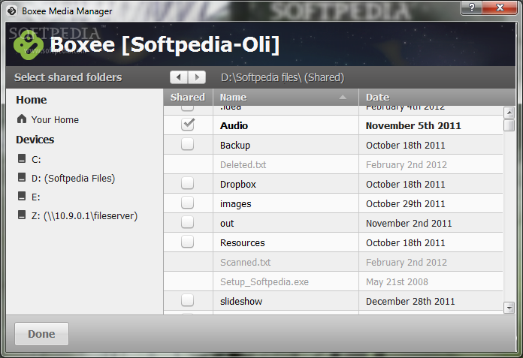Check the Resources folder shared checkbox
The image size is (523, 358).
187,242
